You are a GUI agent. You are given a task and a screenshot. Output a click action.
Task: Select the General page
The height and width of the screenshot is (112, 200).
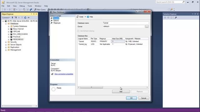pos(56,18)
